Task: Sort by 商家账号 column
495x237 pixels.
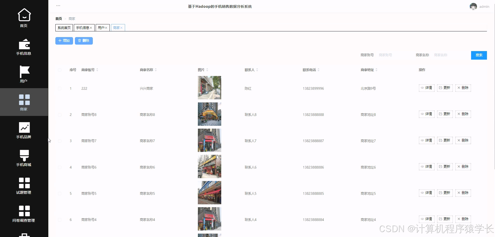Action: (x=97, y=70)
